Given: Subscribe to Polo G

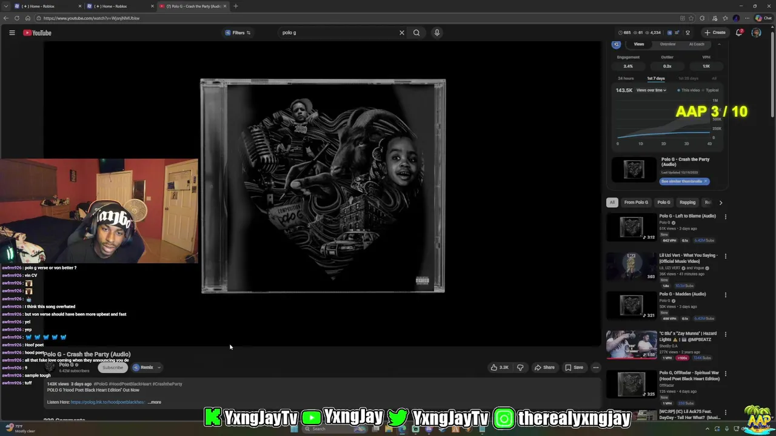Looking at the screenshot, I should [113, 367].
